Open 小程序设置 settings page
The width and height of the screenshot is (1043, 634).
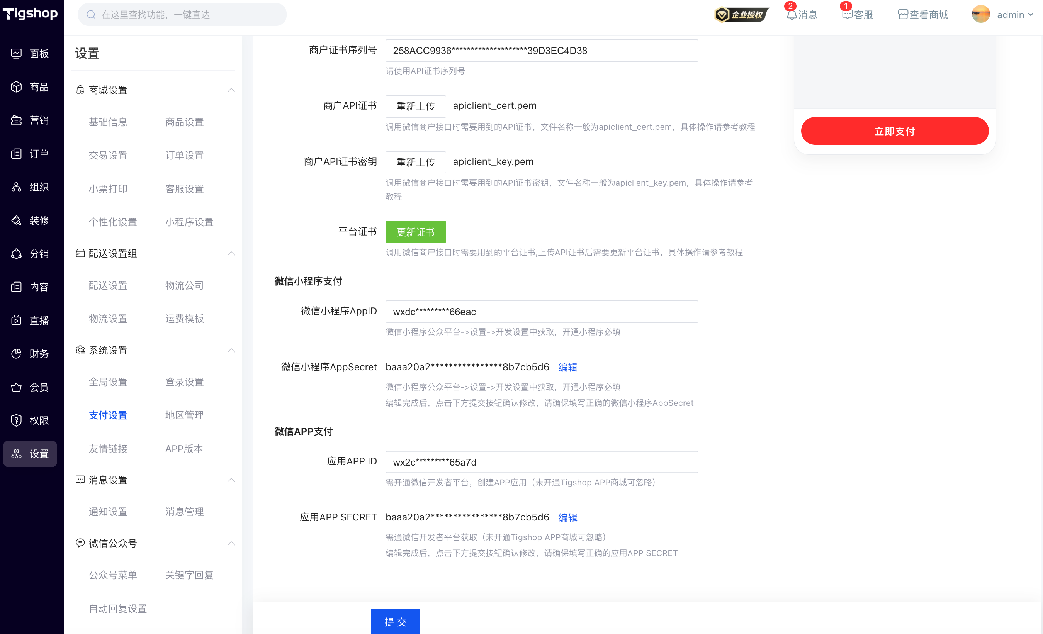point(189,222)
